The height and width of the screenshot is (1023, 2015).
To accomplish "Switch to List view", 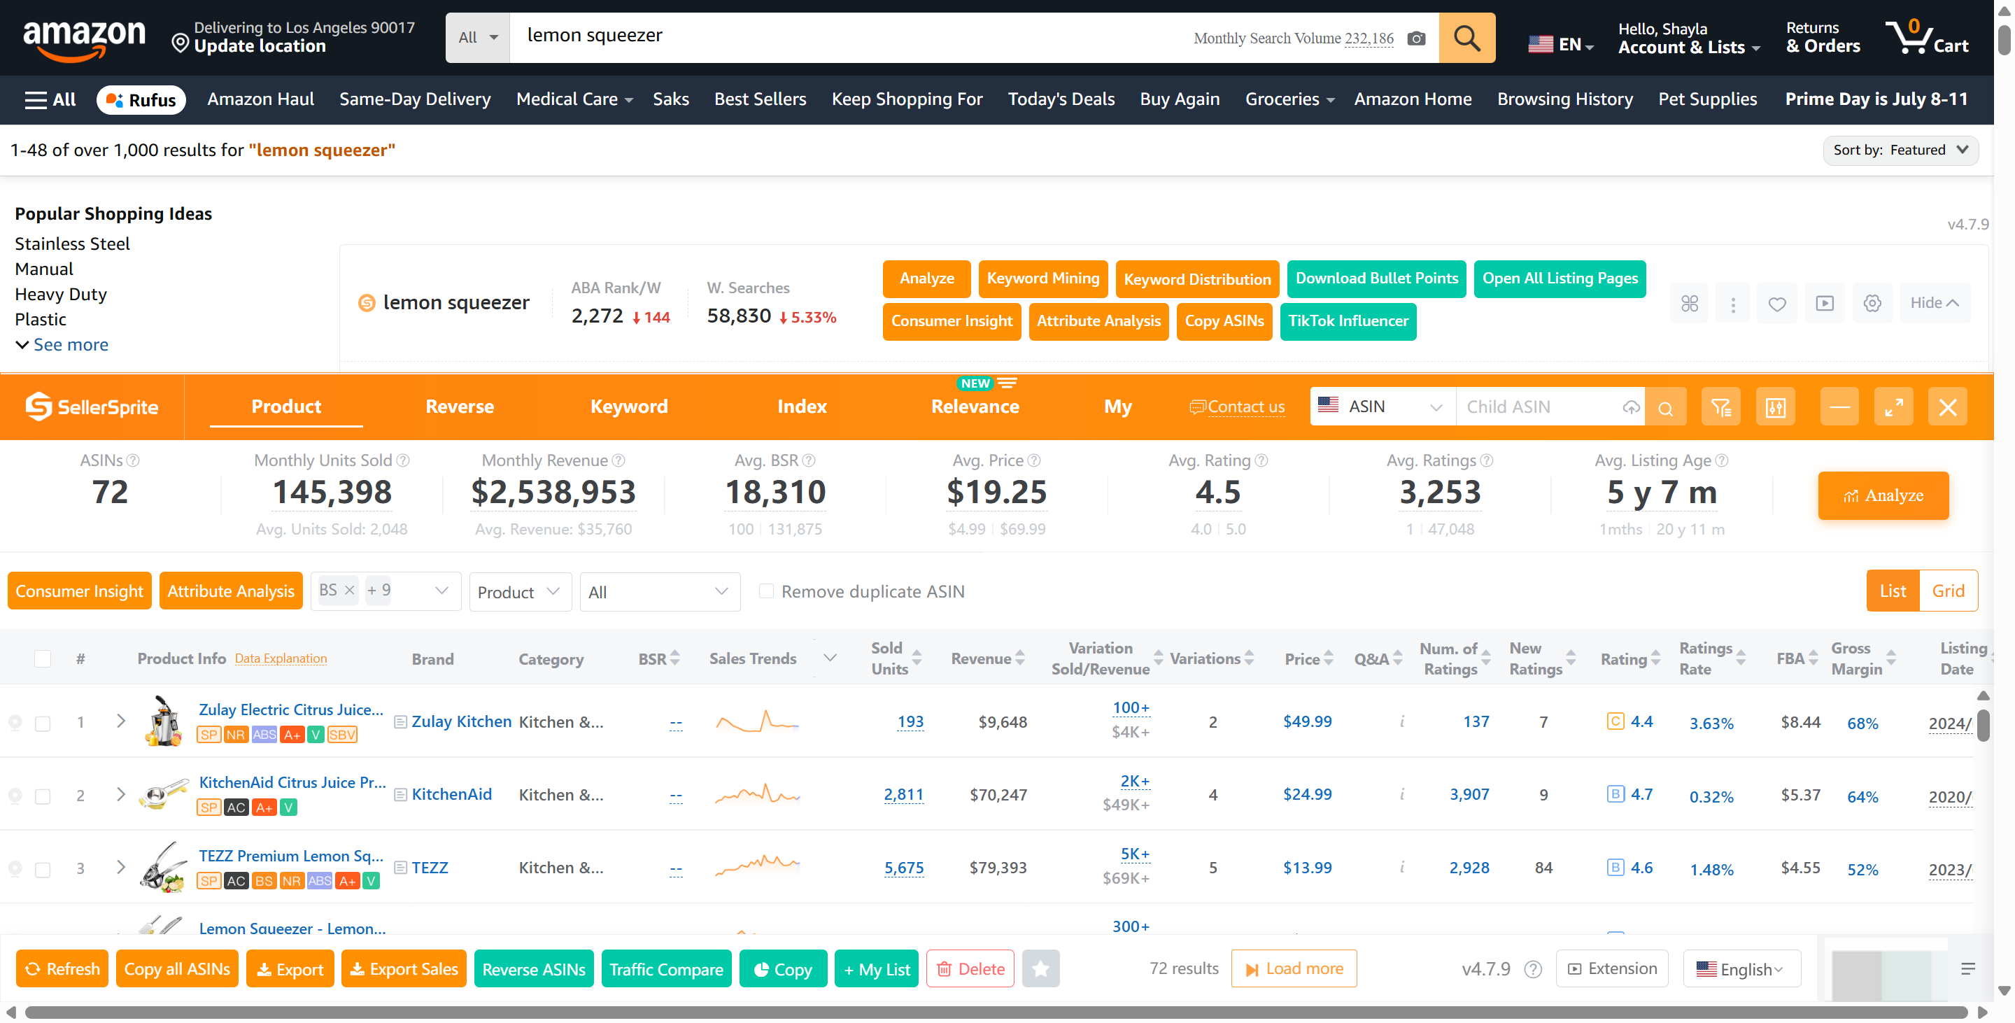I will 1892,591.
